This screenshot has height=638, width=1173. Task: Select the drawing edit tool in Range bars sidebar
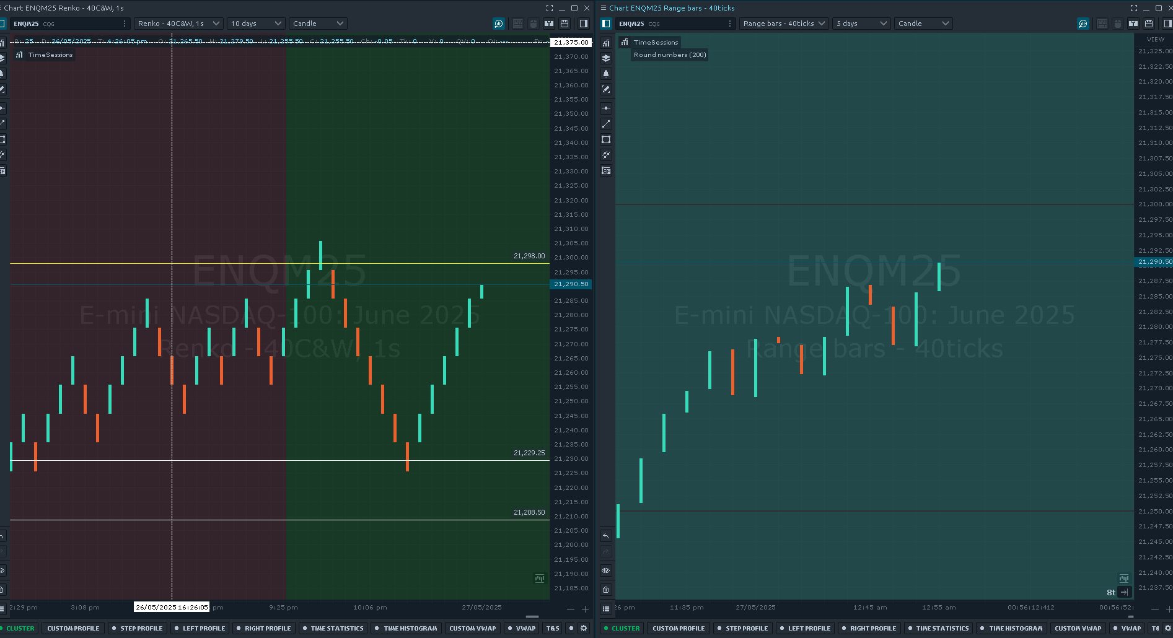(x=606, y=89)
